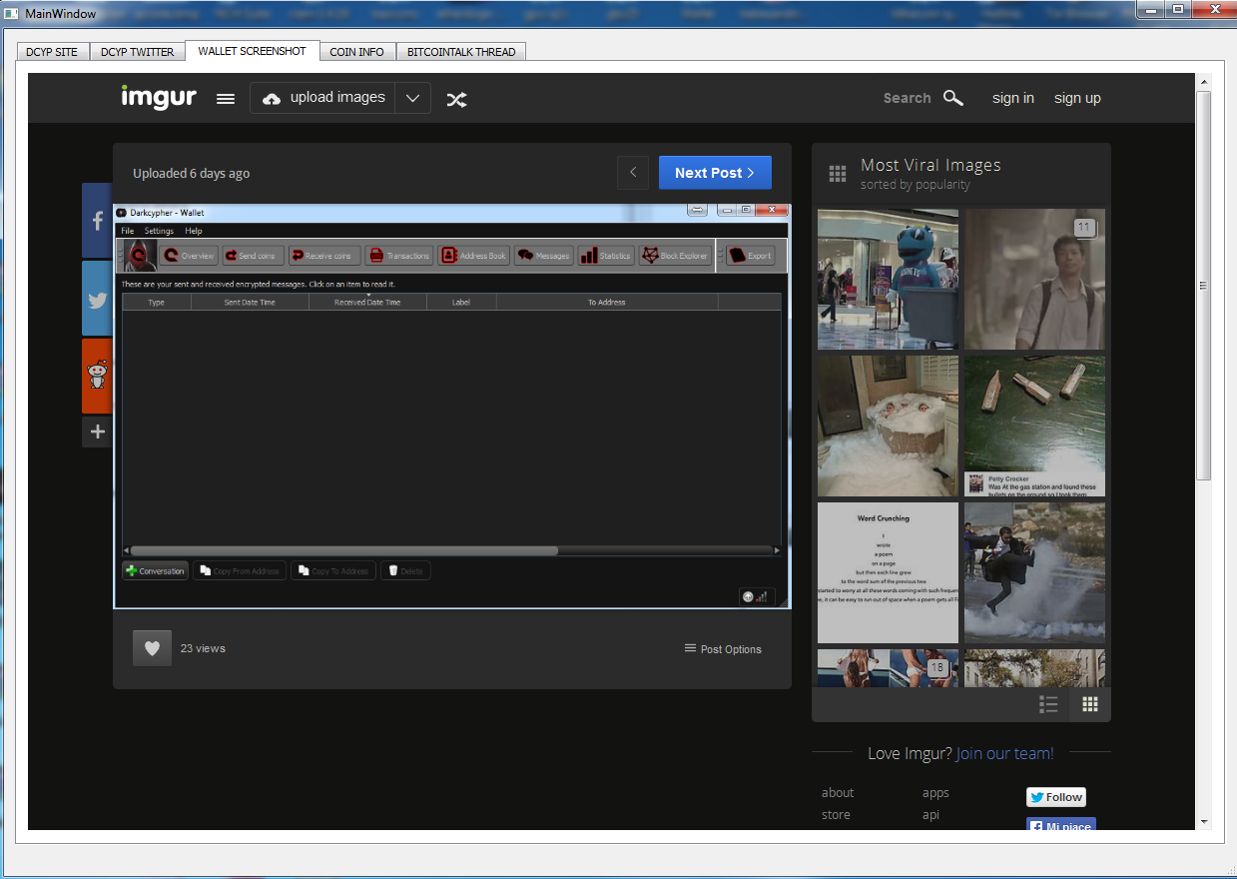The height and width of the screenshot is (879, 1237).
Task: Open the Word Crunching poem thumbnail
Action: [888, 572]
